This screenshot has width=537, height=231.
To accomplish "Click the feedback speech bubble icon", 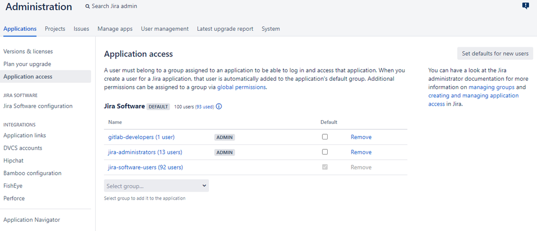I will point(525,6).
